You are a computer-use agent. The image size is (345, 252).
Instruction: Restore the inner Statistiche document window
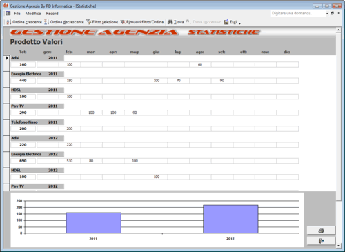[333, 13]
